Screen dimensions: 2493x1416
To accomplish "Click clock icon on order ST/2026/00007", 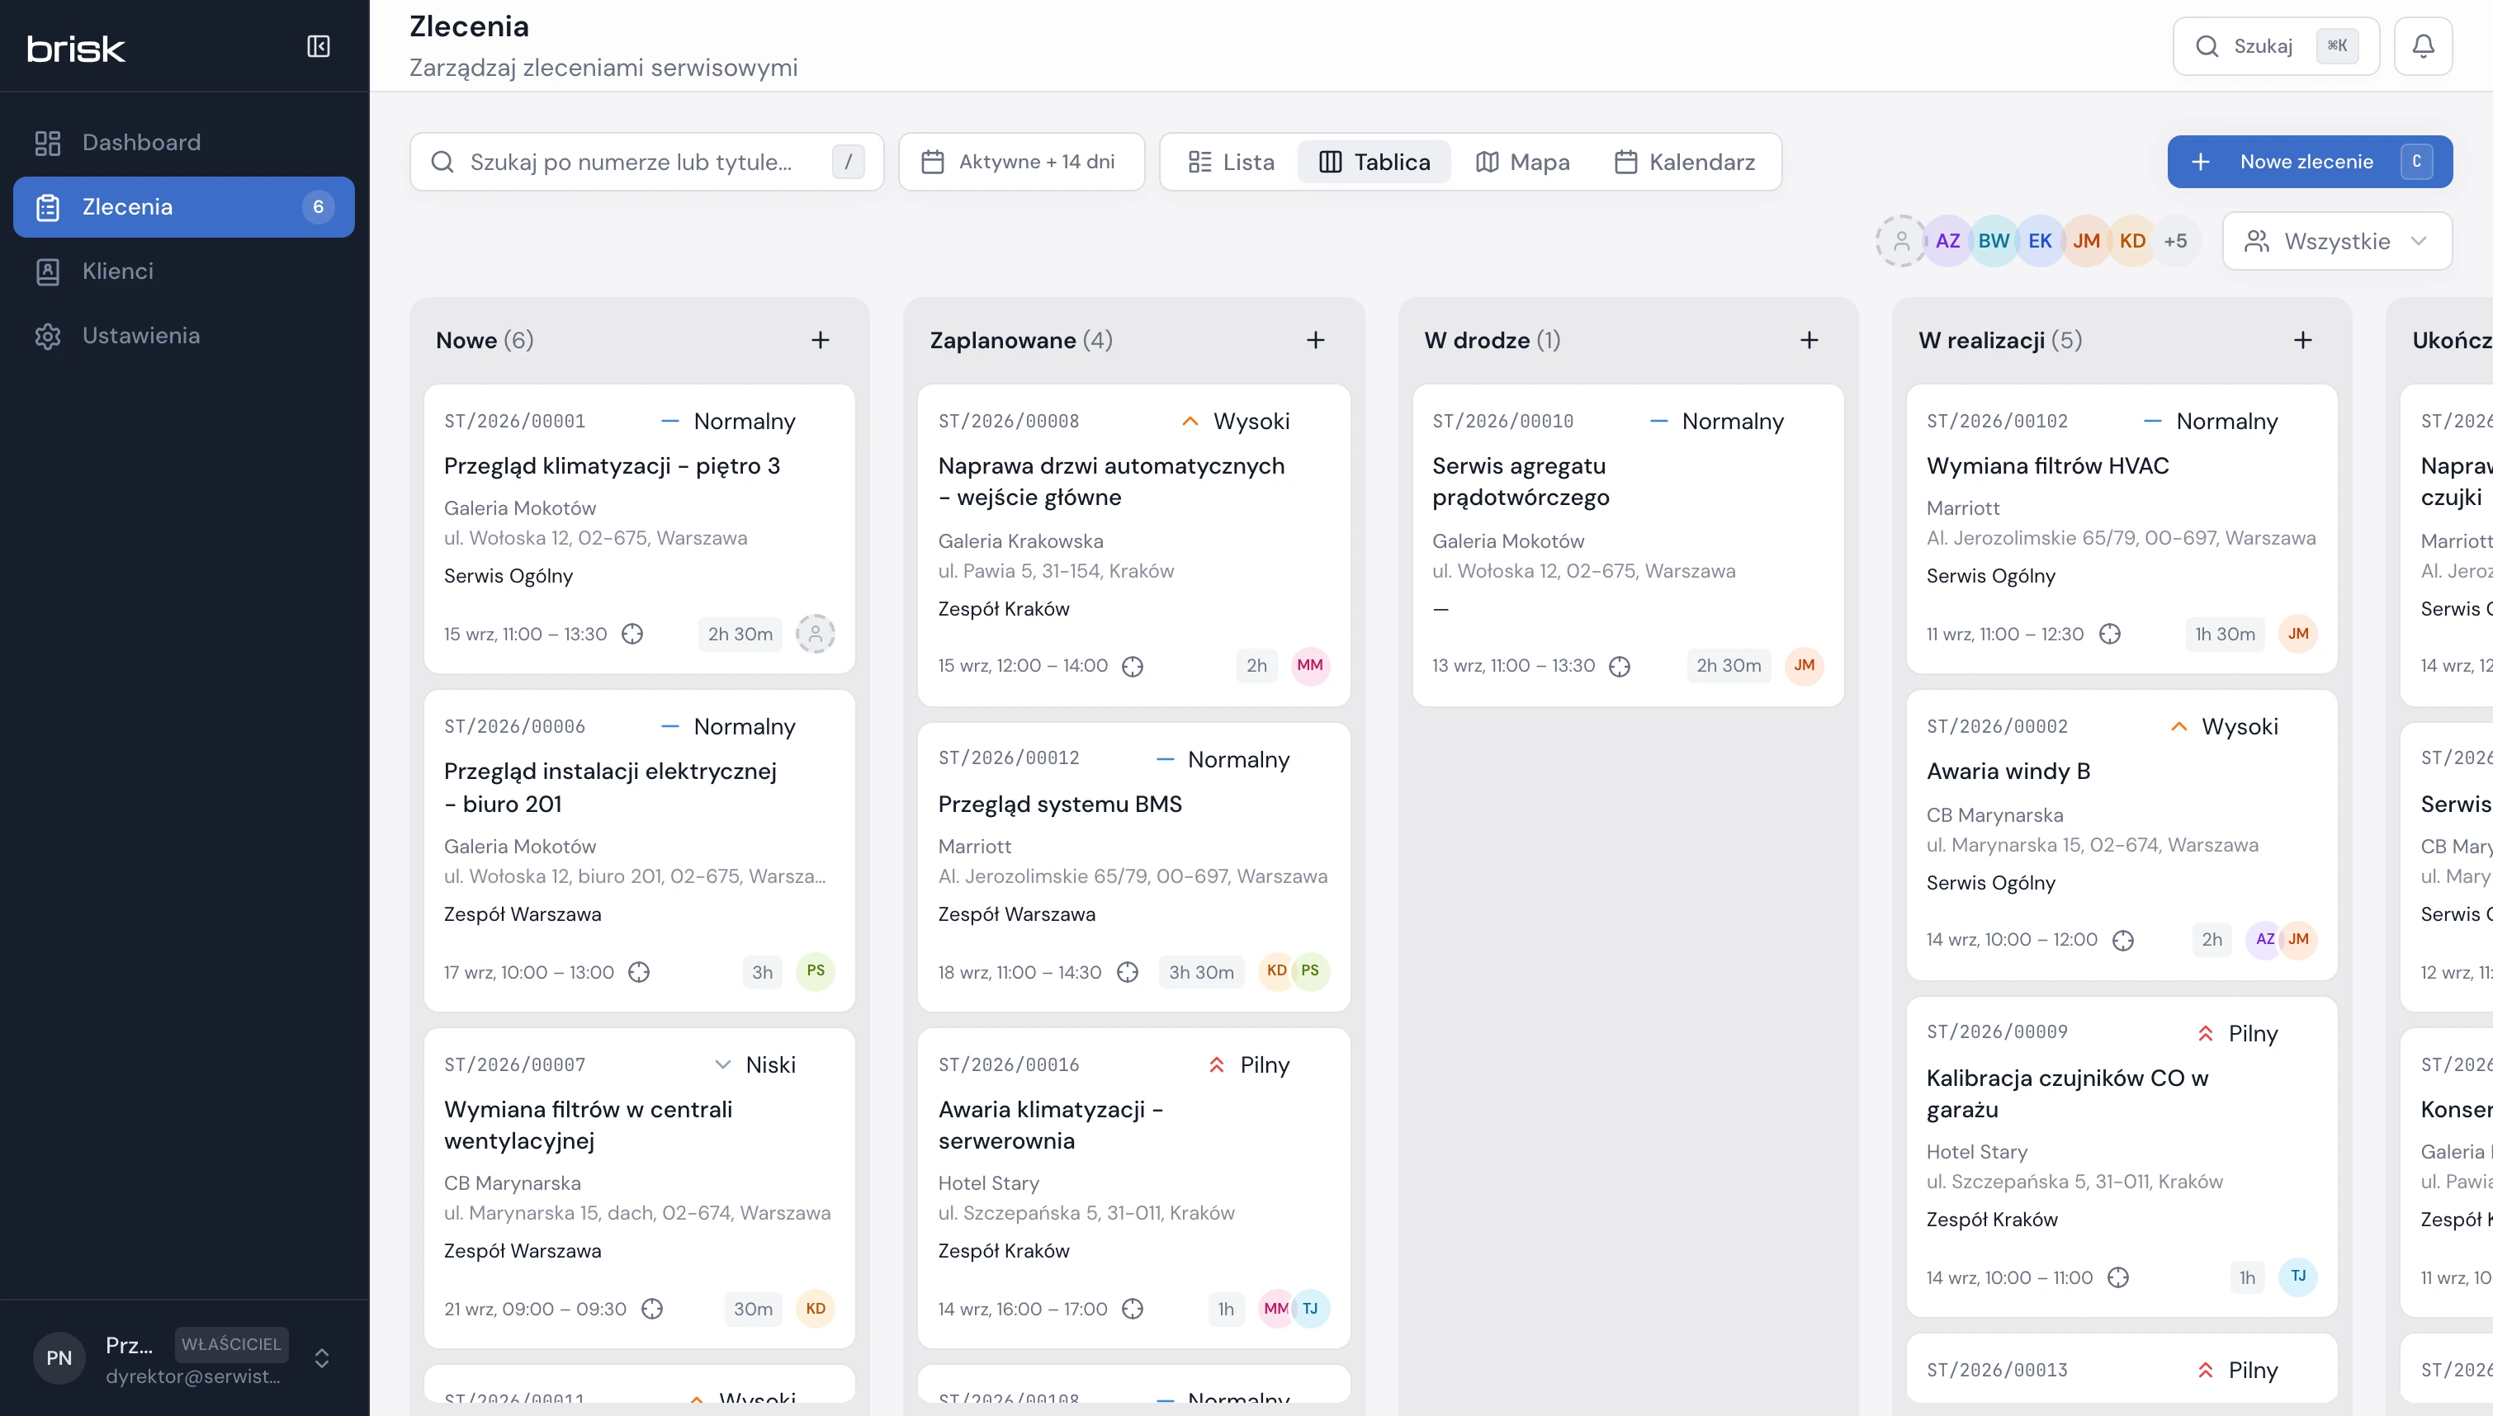I will point(651,1309).
